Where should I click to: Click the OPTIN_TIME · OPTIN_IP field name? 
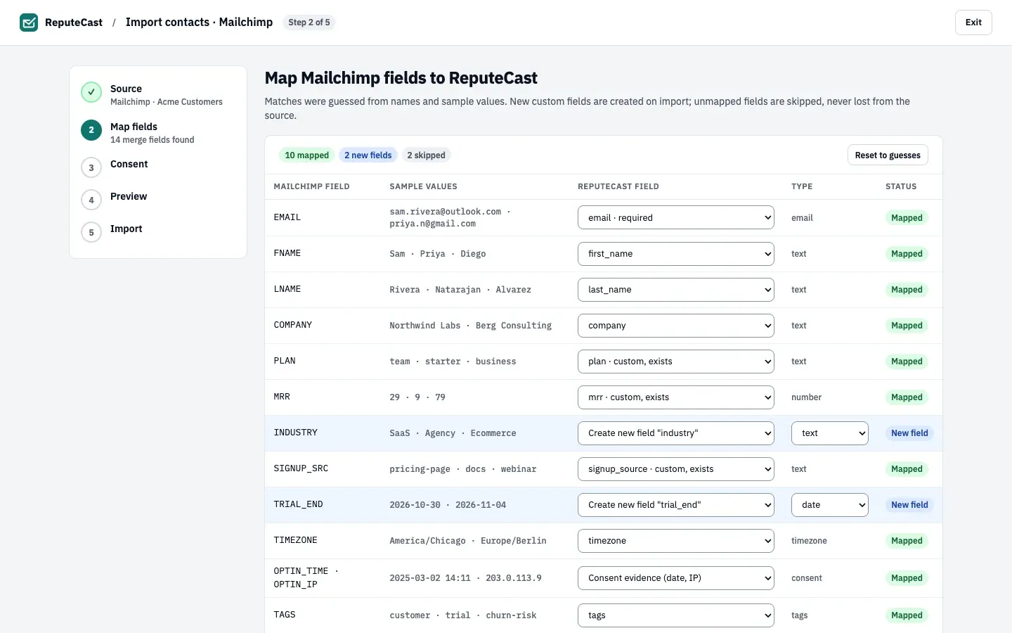click(x=306, y=577)
